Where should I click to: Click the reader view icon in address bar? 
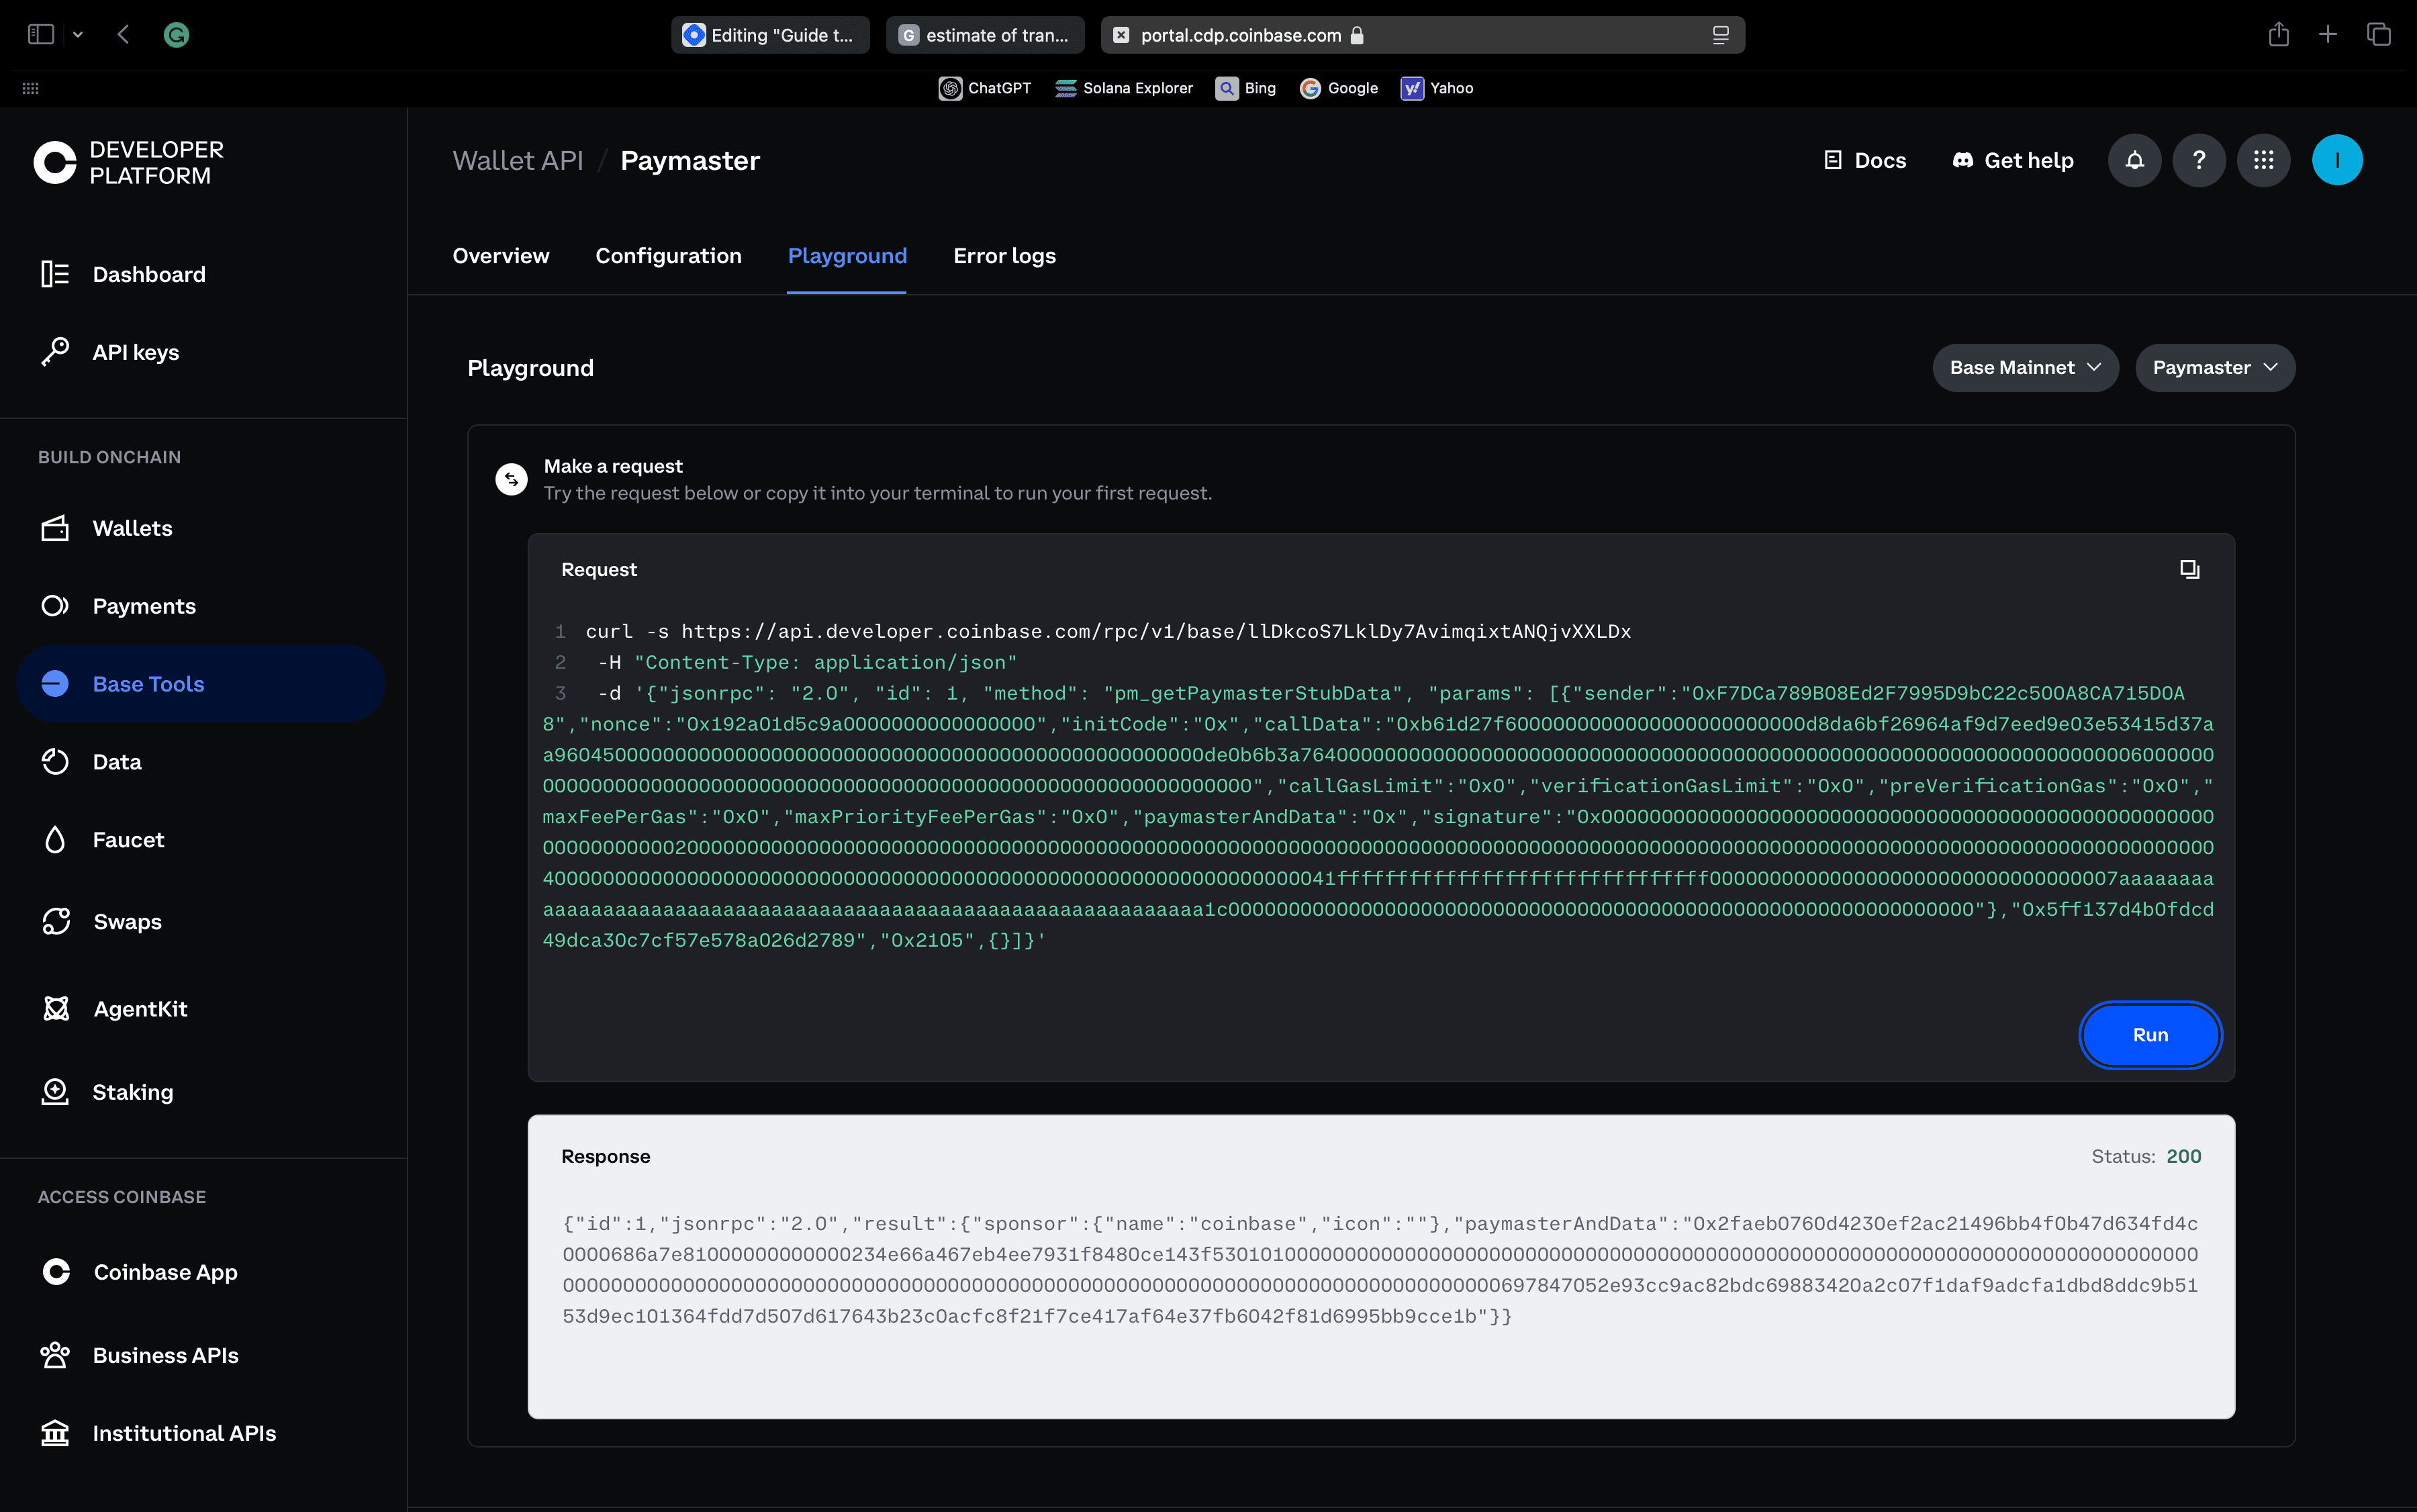[1720, 35]
